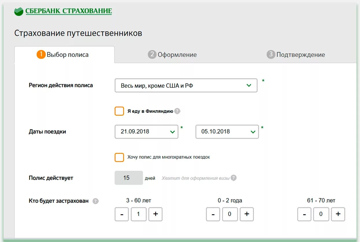Image resolution: width=360 pixels, height=242 pixels.
Task: Click the Полис действует days field showing 15
Action: (x=129, y=178)
